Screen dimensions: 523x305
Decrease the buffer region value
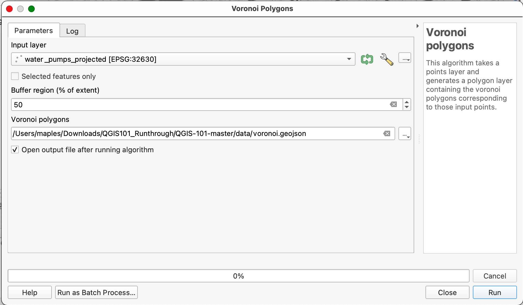[407, 107]
